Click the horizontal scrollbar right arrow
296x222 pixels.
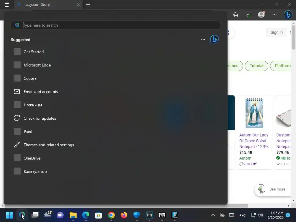point(289,206)
